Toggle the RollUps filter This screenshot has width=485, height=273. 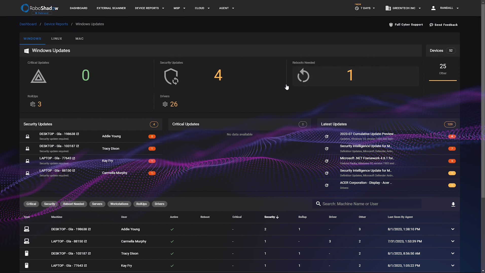coord(141,204)
